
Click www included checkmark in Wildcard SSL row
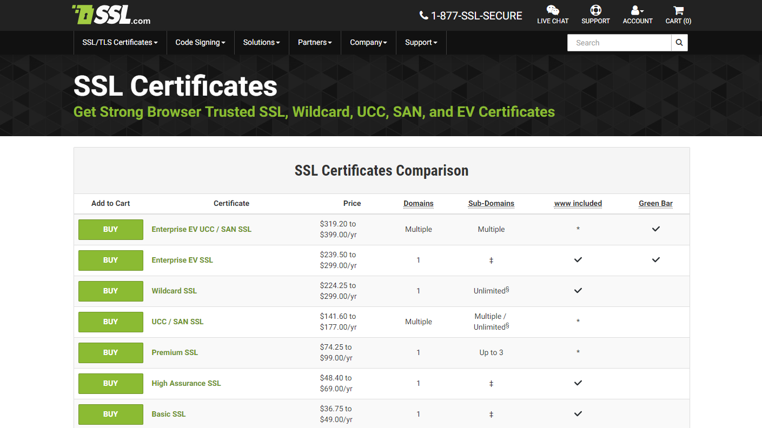(578, 291)
